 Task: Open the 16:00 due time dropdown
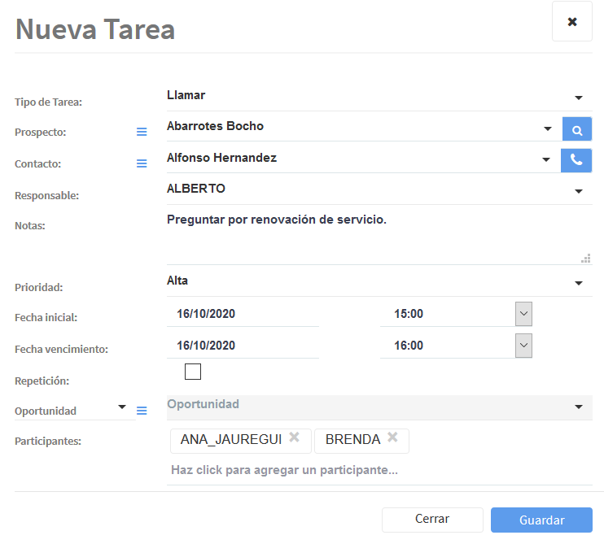[x=523, y=346]
